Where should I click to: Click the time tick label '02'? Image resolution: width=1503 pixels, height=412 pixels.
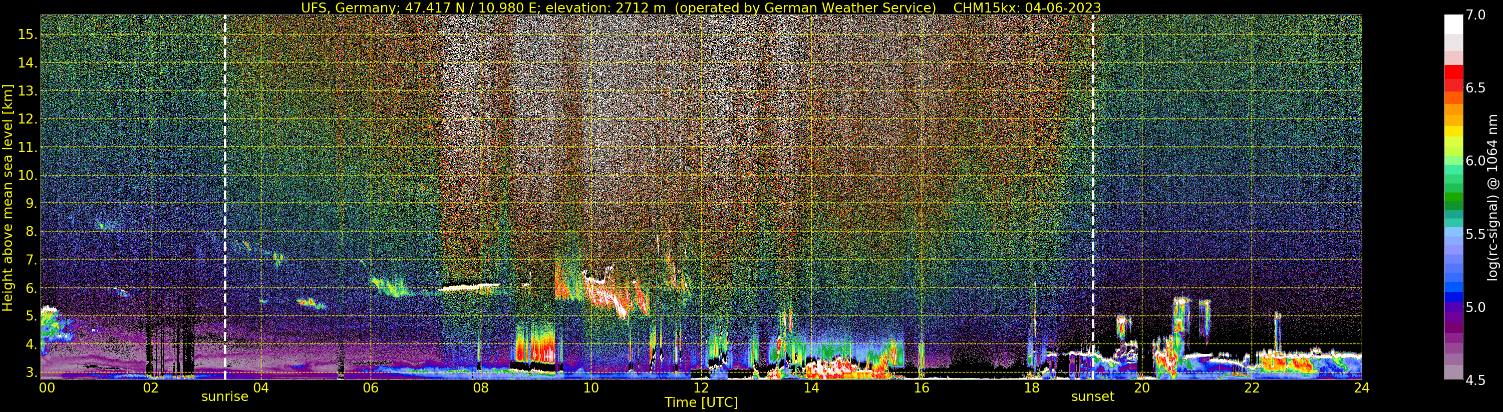click(151, 388)
